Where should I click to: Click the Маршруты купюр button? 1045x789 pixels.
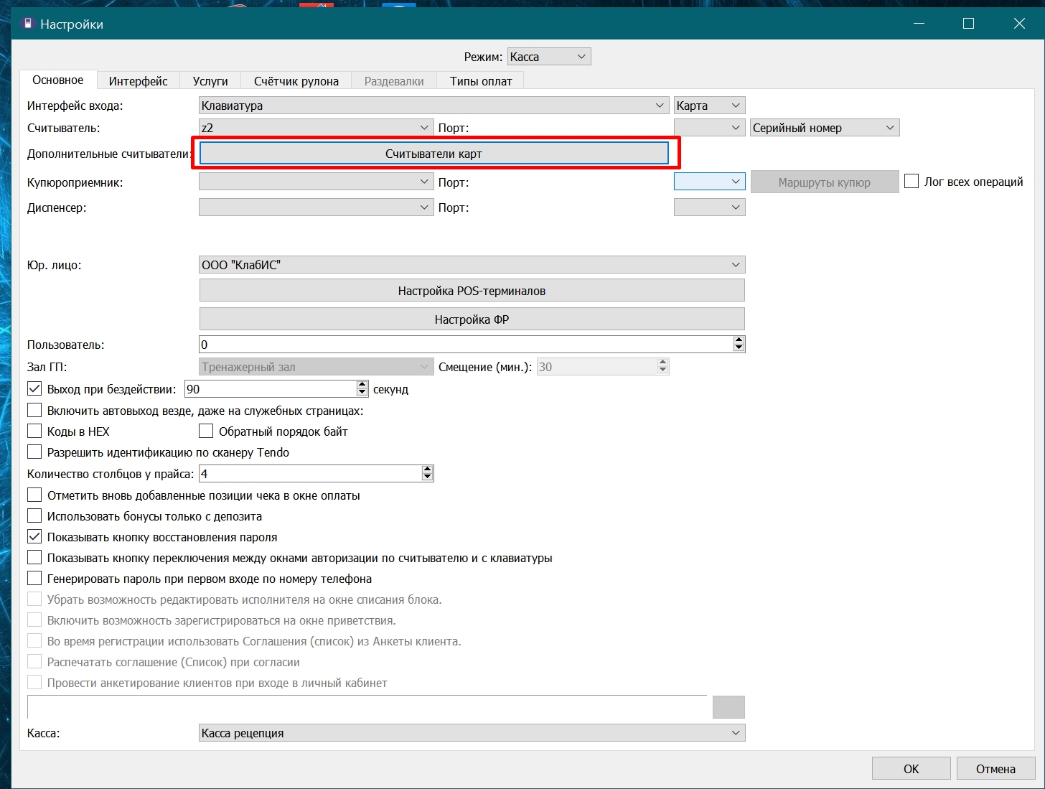pos(825,182)
